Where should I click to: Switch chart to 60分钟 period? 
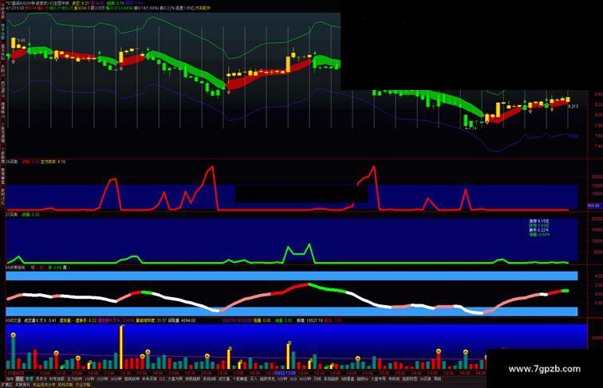pyautogui.click(x=305, y=379)
